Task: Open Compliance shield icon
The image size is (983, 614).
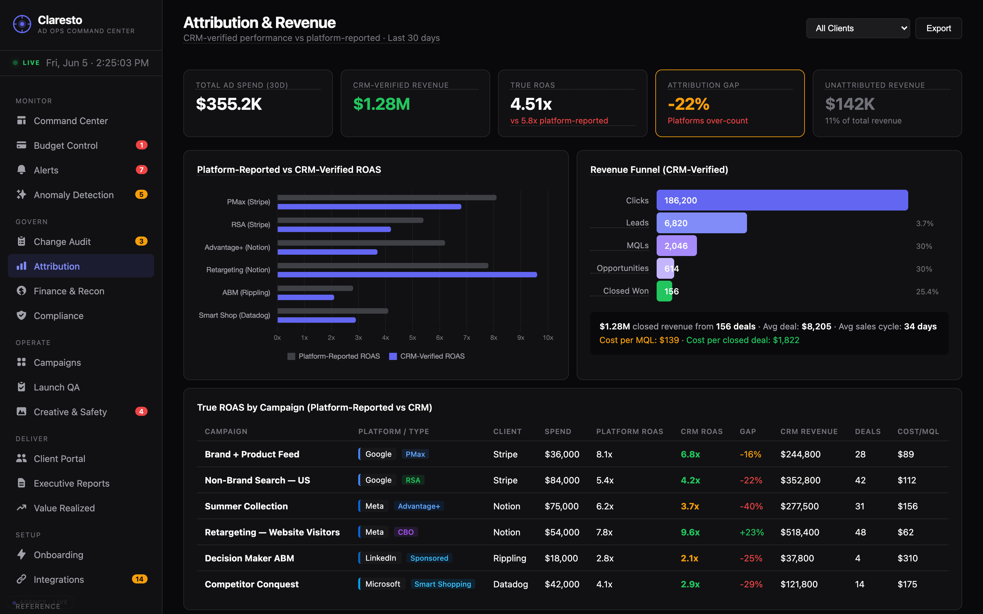Action: 21,315
